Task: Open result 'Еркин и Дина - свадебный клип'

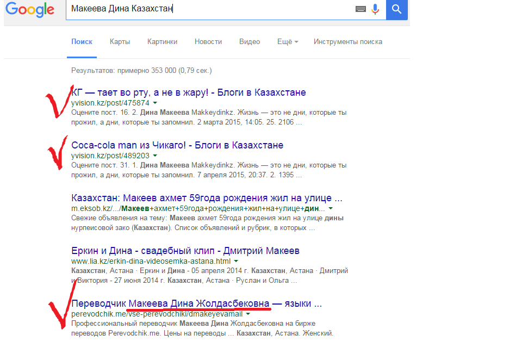Action: click(185, 250)
